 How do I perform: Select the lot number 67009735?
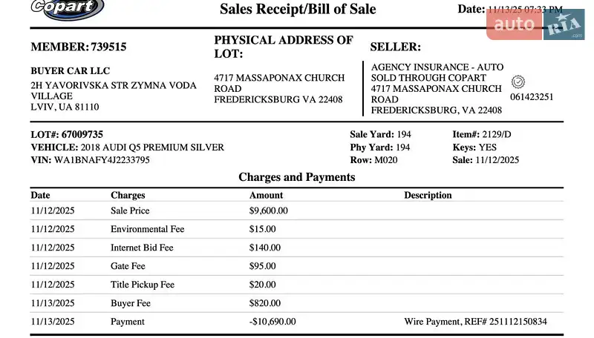click(x=82, y=134)
